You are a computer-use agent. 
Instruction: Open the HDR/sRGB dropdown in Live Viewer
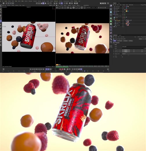coord(89,8)
